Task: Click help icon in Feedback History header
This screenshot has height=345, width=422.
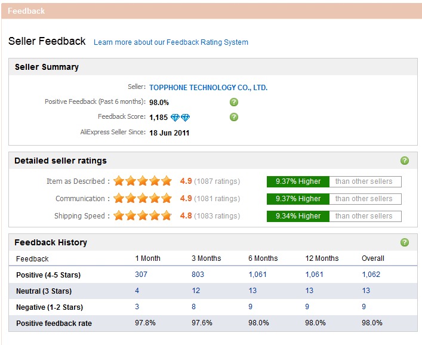Action: (x=405, y=242)
